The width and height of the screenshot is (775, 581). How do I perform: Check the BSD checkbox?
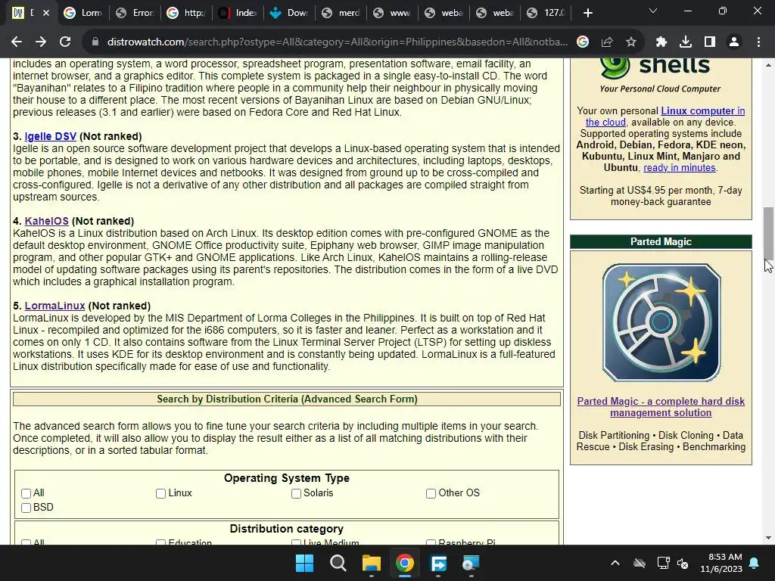click(26, 508)
